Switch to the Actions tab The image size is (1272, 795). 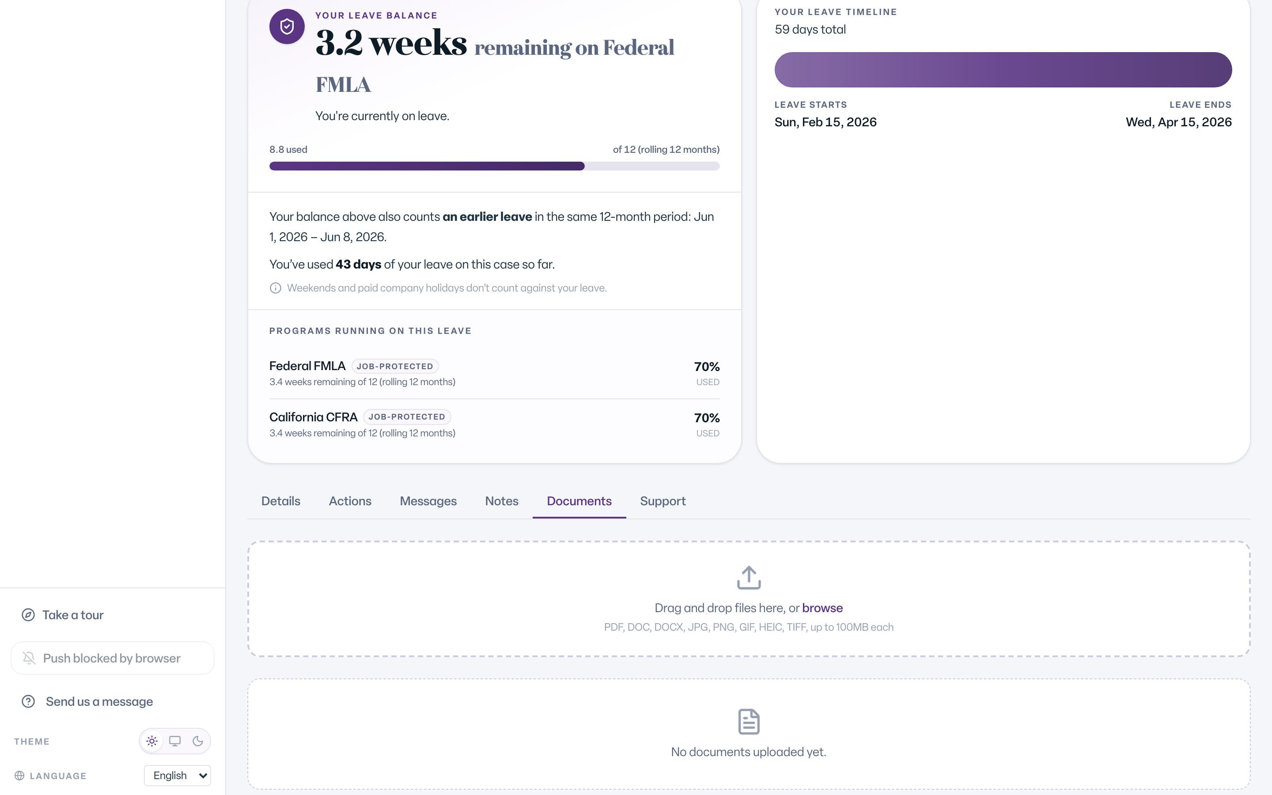click(x=350, y=501)
